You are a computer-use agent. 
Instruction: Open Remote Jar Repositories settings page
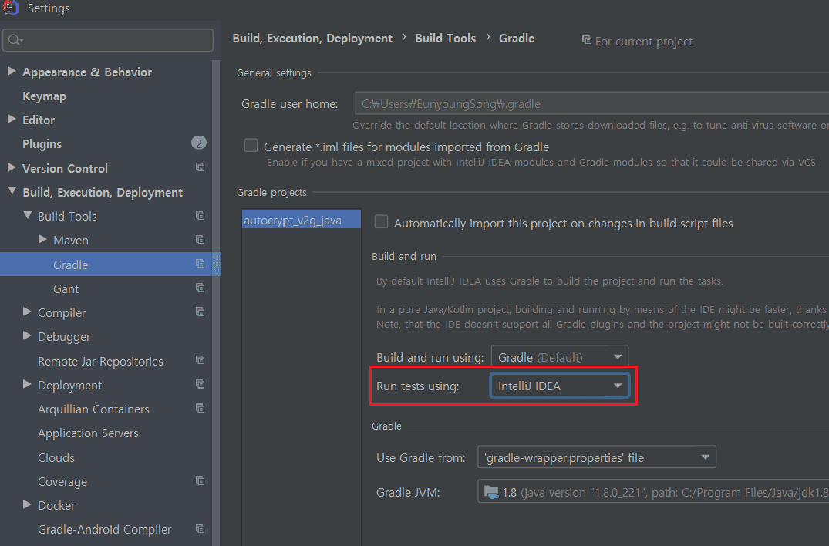[x=100, y=361]
